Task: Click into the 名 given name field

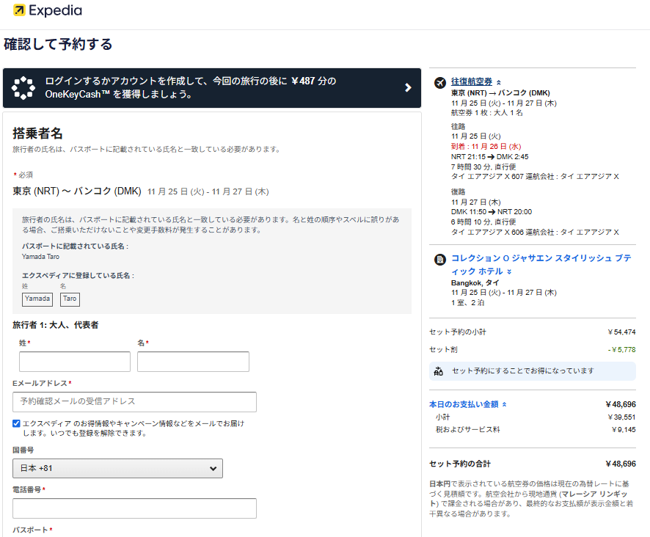Action: click(193, 362)
